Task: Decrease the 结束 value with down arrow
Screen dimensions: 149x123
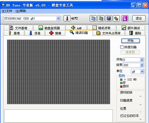Action: pyautogui.click(x=142, y=66)
